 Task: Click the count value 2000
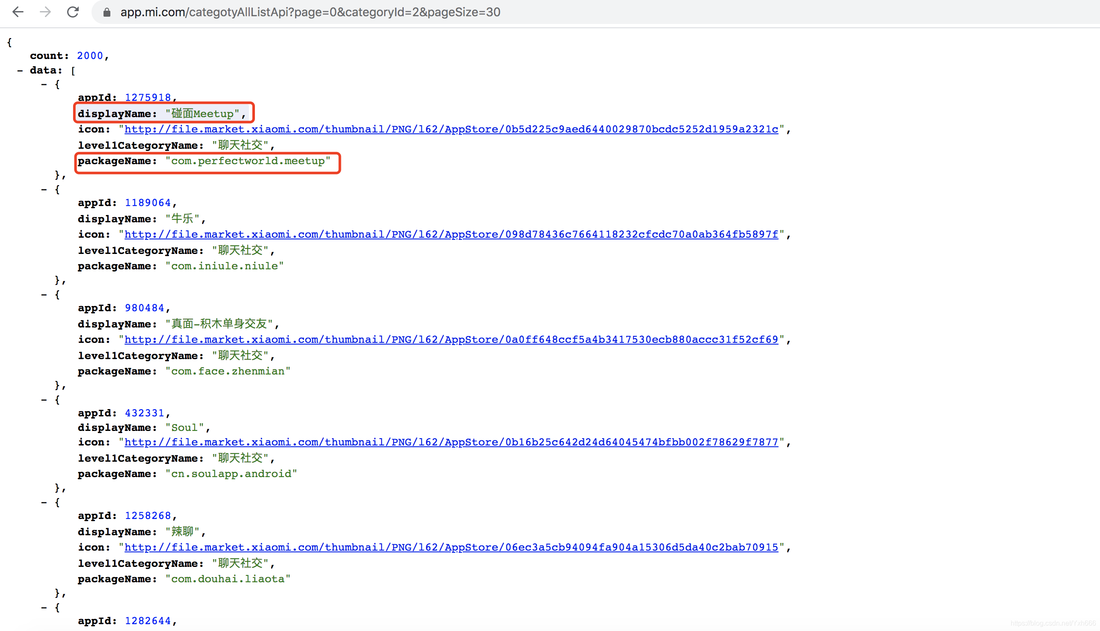point(90,56)
